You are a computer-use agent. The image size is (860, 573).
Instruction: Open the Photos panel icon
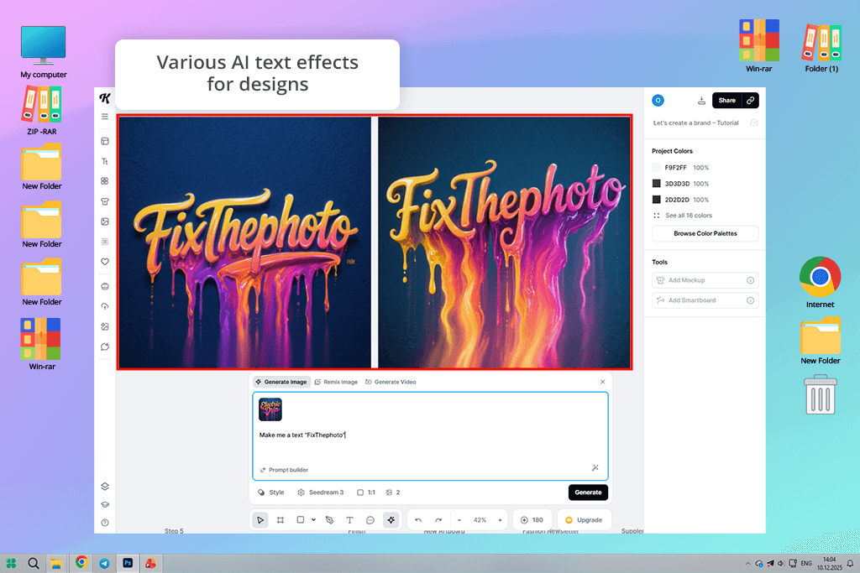click(105, 221)
